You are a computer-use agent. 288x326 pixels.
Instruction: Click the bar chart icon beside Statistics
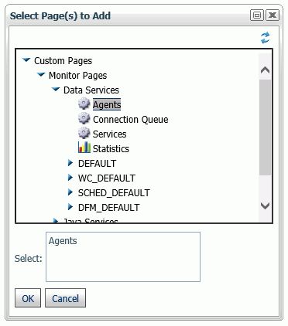click(x=84, y=148)
